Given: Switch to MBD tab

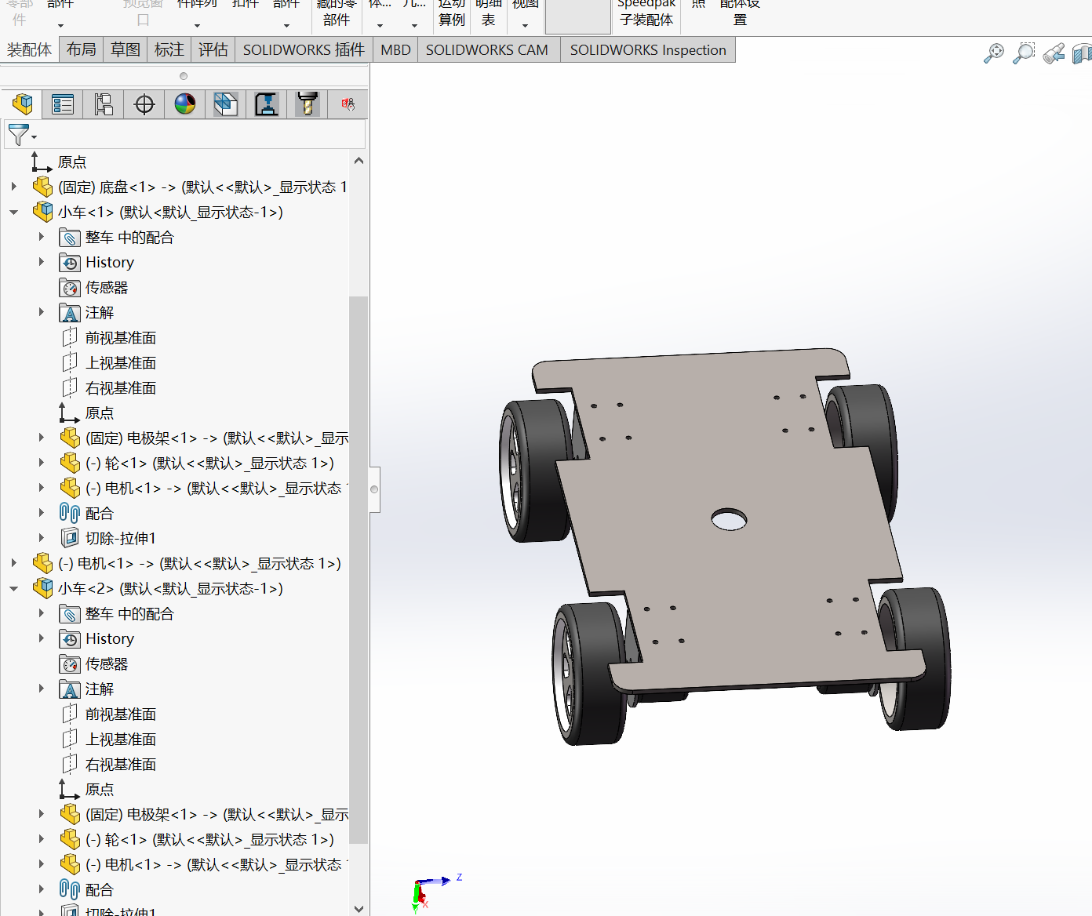Looking at the screenshot, I should coord(395,49).
